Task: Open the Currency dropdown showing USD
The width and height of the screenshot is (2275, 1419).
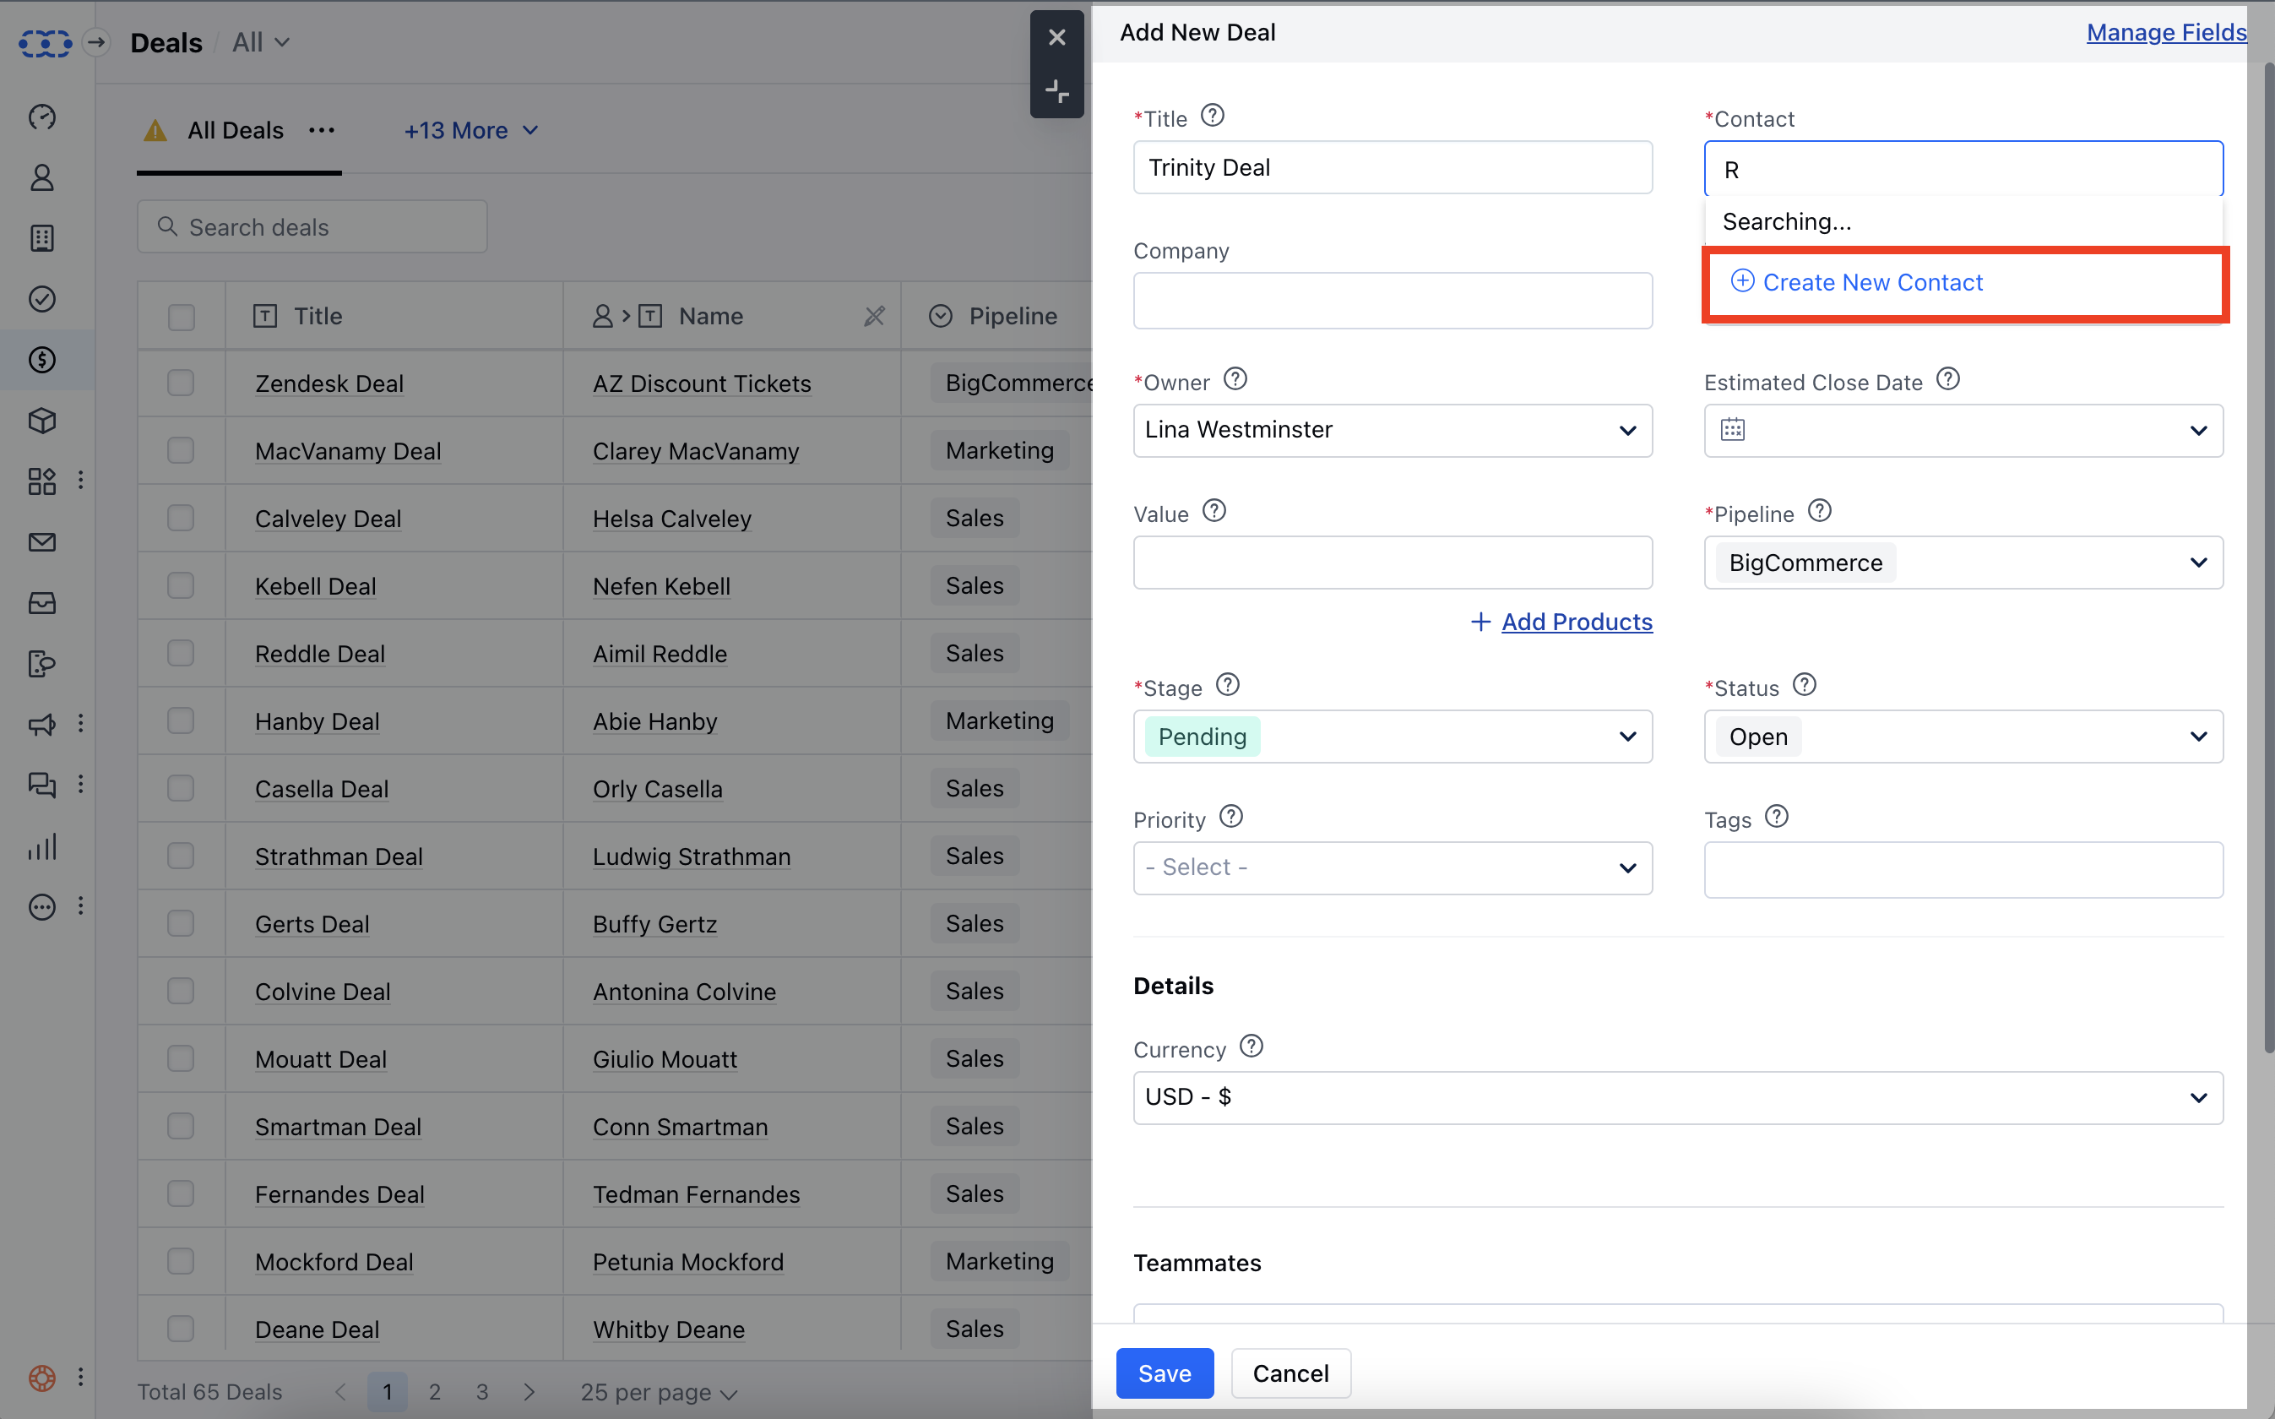Action: click(x=1677, y=1097)
